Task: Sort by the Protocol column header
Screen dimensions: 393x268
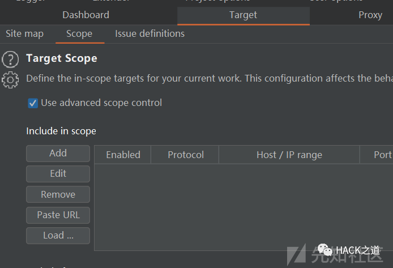Action: click(x=185, y=155)
